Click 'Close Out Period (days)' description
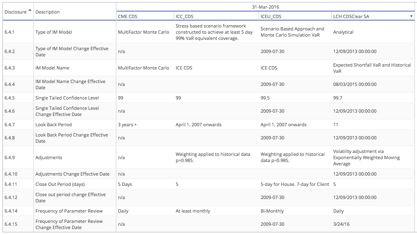Viewport: 417px width, 234px height. (60, 184)
